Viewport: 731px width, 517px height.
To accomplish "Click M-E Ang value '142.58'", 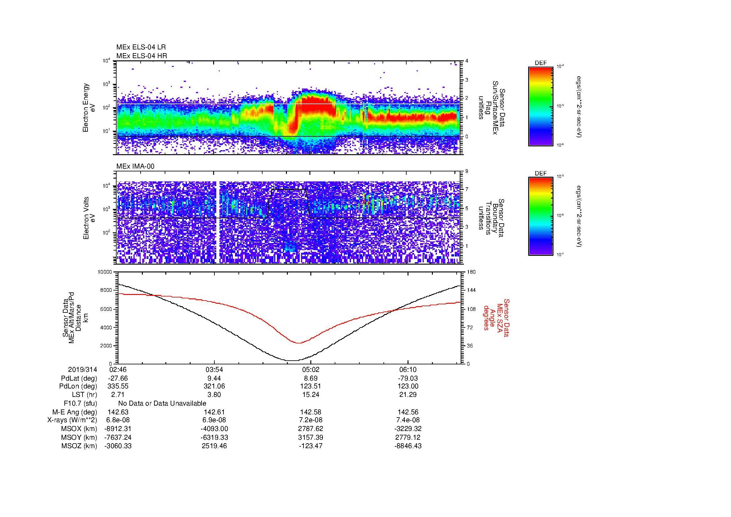I will point(311,412).
